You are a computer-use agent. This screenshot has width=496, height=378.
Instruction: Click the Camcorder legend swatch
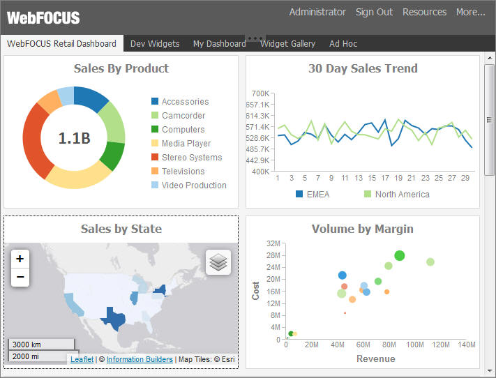coord(155,115)
